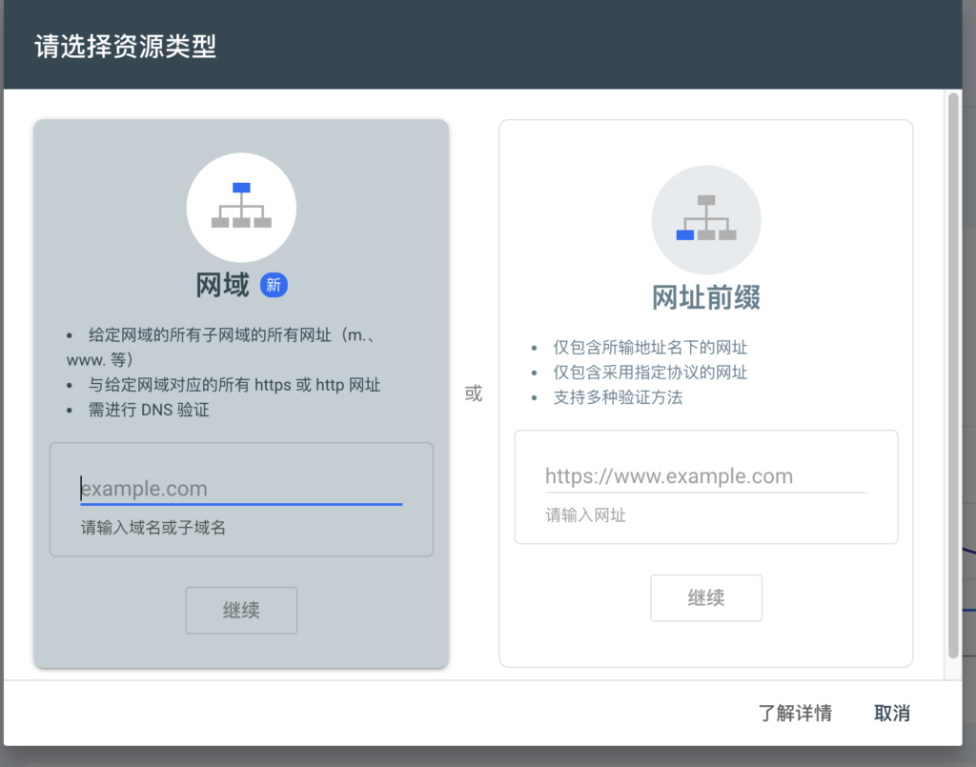Select the 网址前缀 heading
Screen dimensions: 976x767
706,297
